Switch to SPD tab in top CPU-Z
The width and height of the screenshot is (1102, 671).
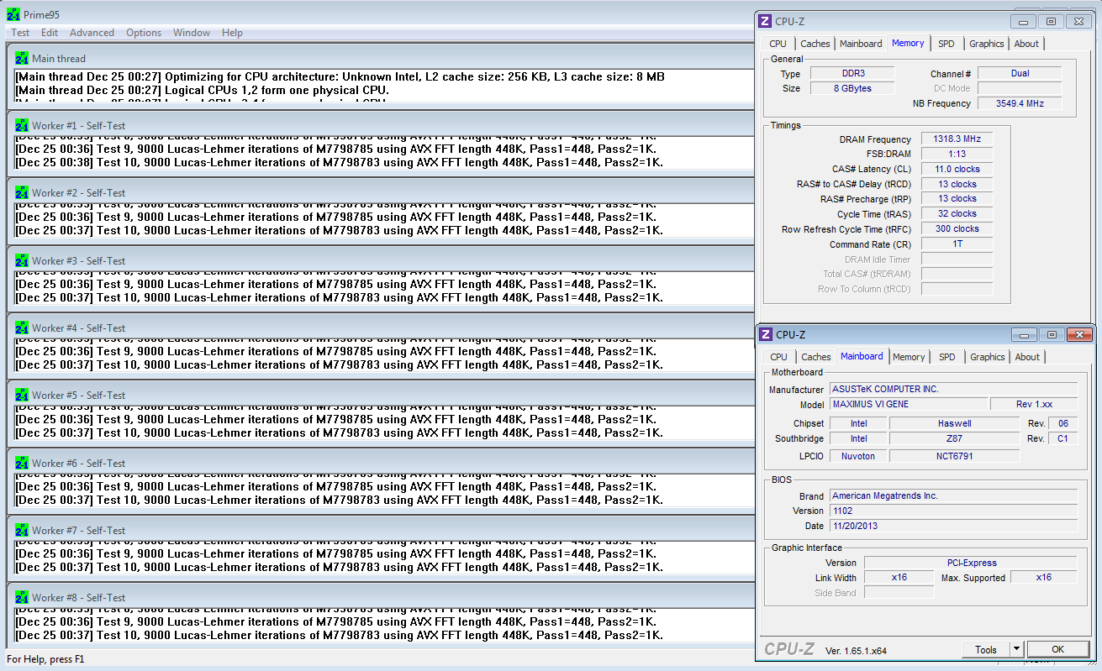tap(946, 44)
